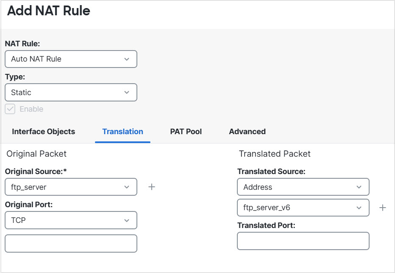
Task: Click the chevron arrow in the Address field
Action: click(x=359, y=187)
